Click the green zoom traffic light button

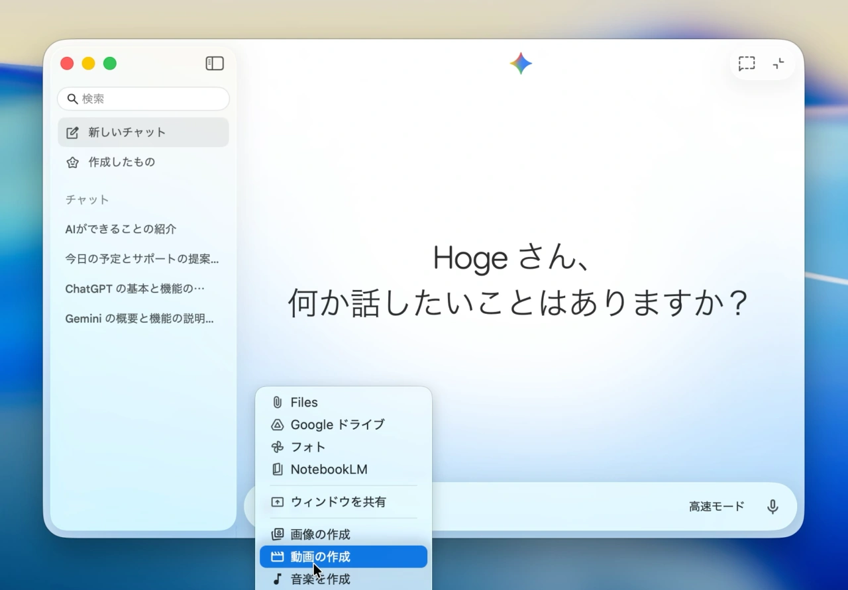tap(110, 63)
